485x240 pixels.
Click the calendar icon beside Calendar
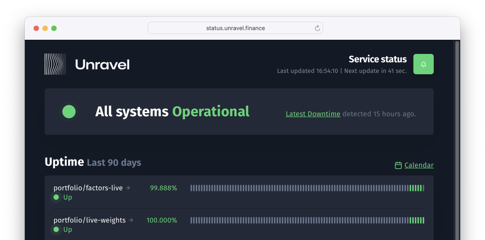point(398,165)
